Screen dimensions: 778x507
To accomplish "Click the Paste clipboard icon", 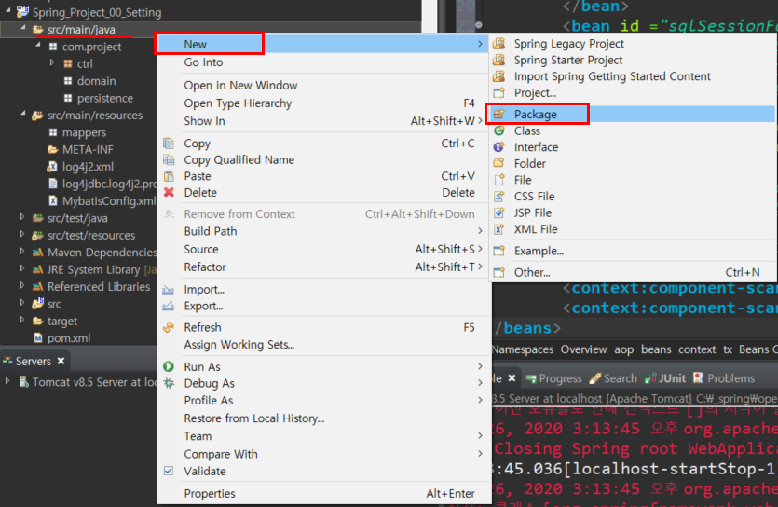I will [x=169, y=176].
